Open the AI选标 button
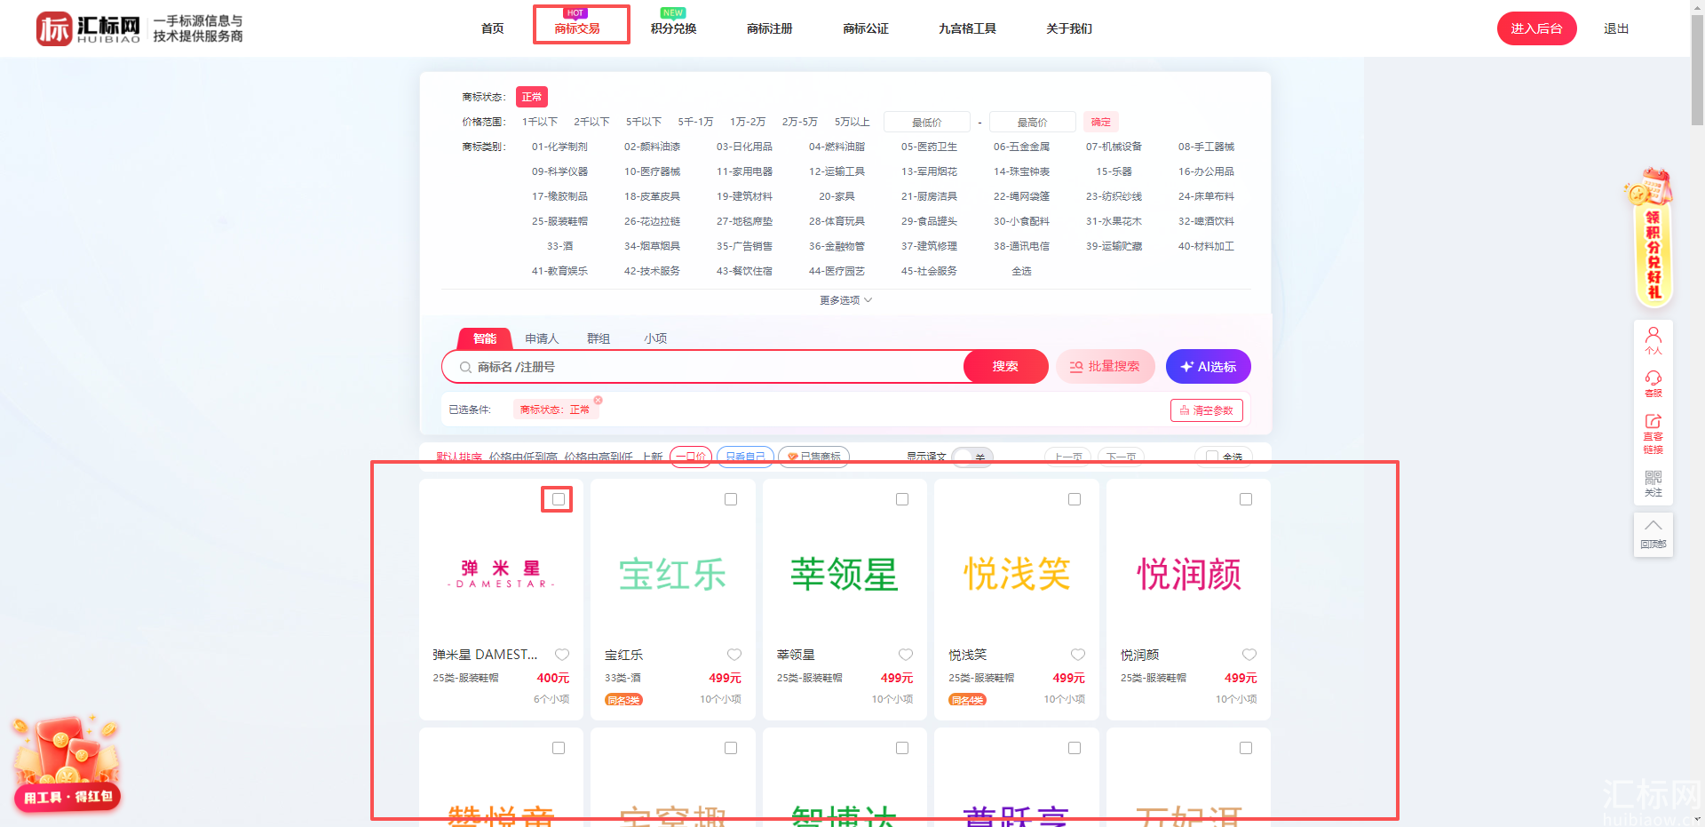The width and height of the screenshot is (1705, 827). (x=1208, y=366)
